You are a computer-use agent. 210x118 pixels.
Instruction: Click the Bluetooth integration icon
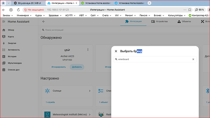pos(208,91)
